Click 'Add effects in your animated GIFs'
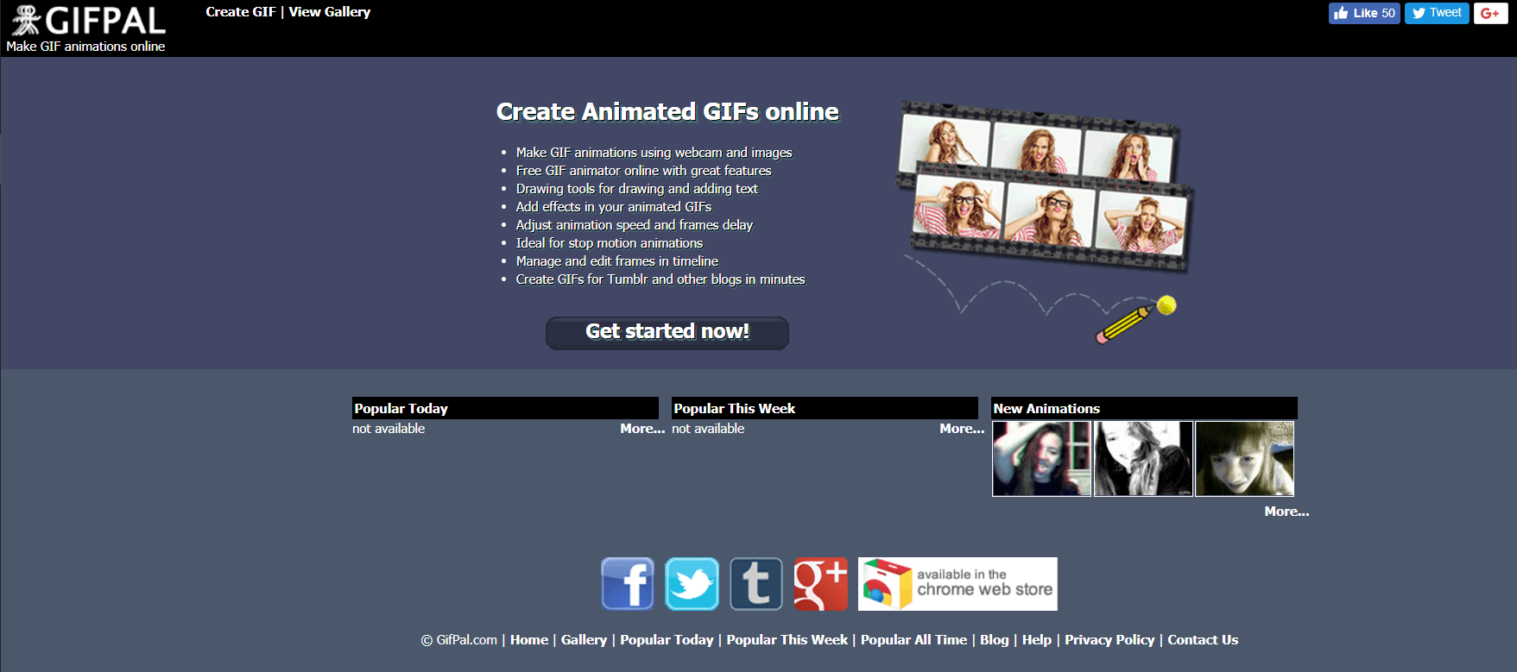This screenshot has height=672, width=1517. [x=614, y=207]
